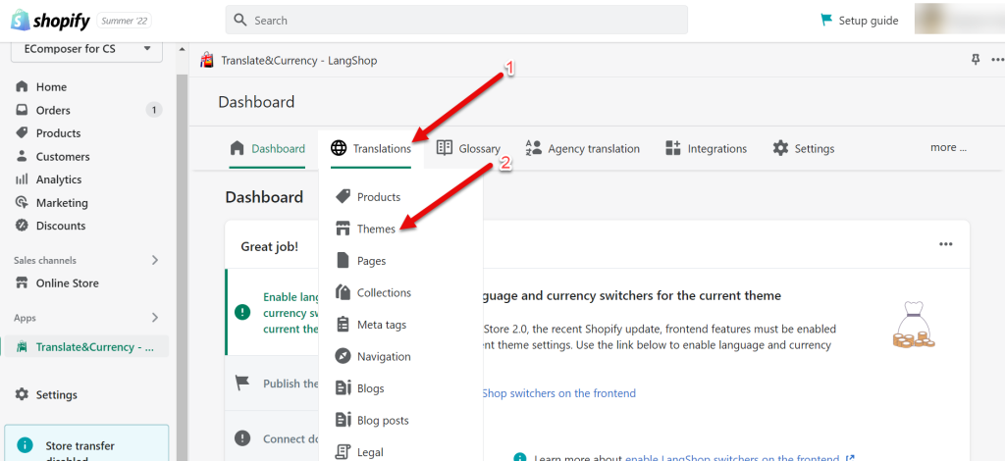Screen dimensions: 1005x461
Task: Click the Orders inbox icon
Action: click(x=22, y=110)
